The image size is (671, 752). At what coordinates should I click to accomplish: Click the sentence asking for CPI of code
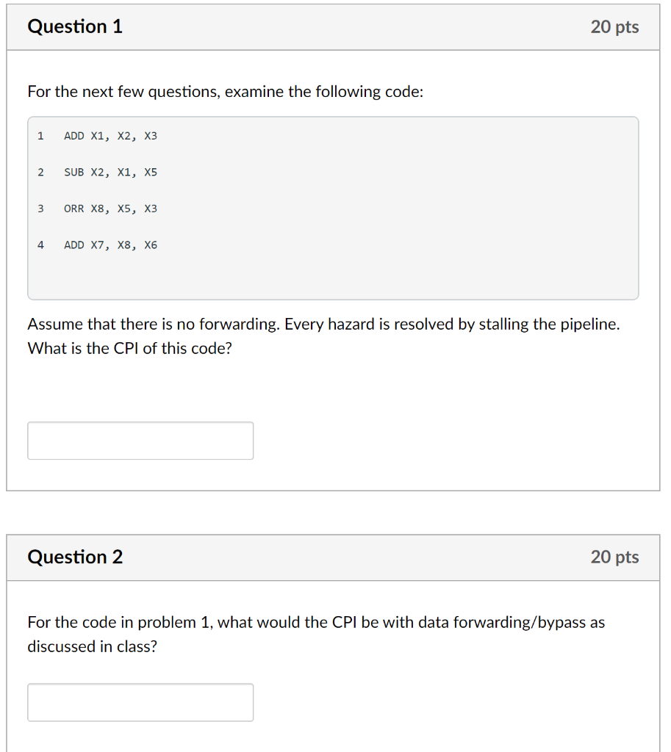(x=129, y=348)
